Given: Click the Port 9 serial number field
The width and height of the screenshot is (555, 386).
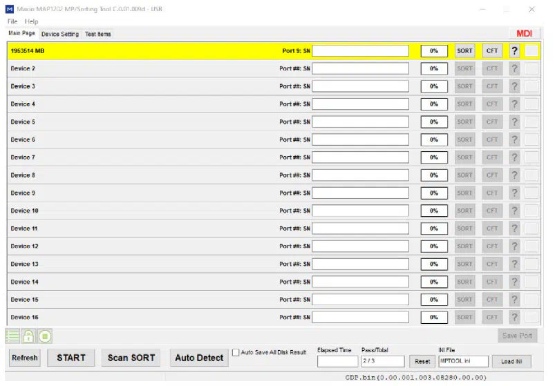Looking at the screenshot, I should tap(360, 51).
